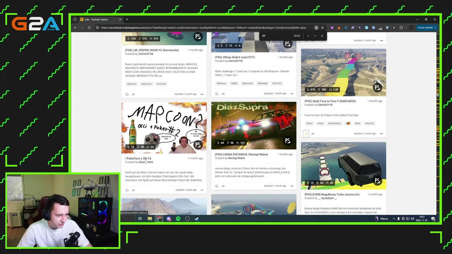Open more options for PRO_KOUR #2 card
This screenshot has height=254, width=452.
pyautogui.click(x=202, y=94)
